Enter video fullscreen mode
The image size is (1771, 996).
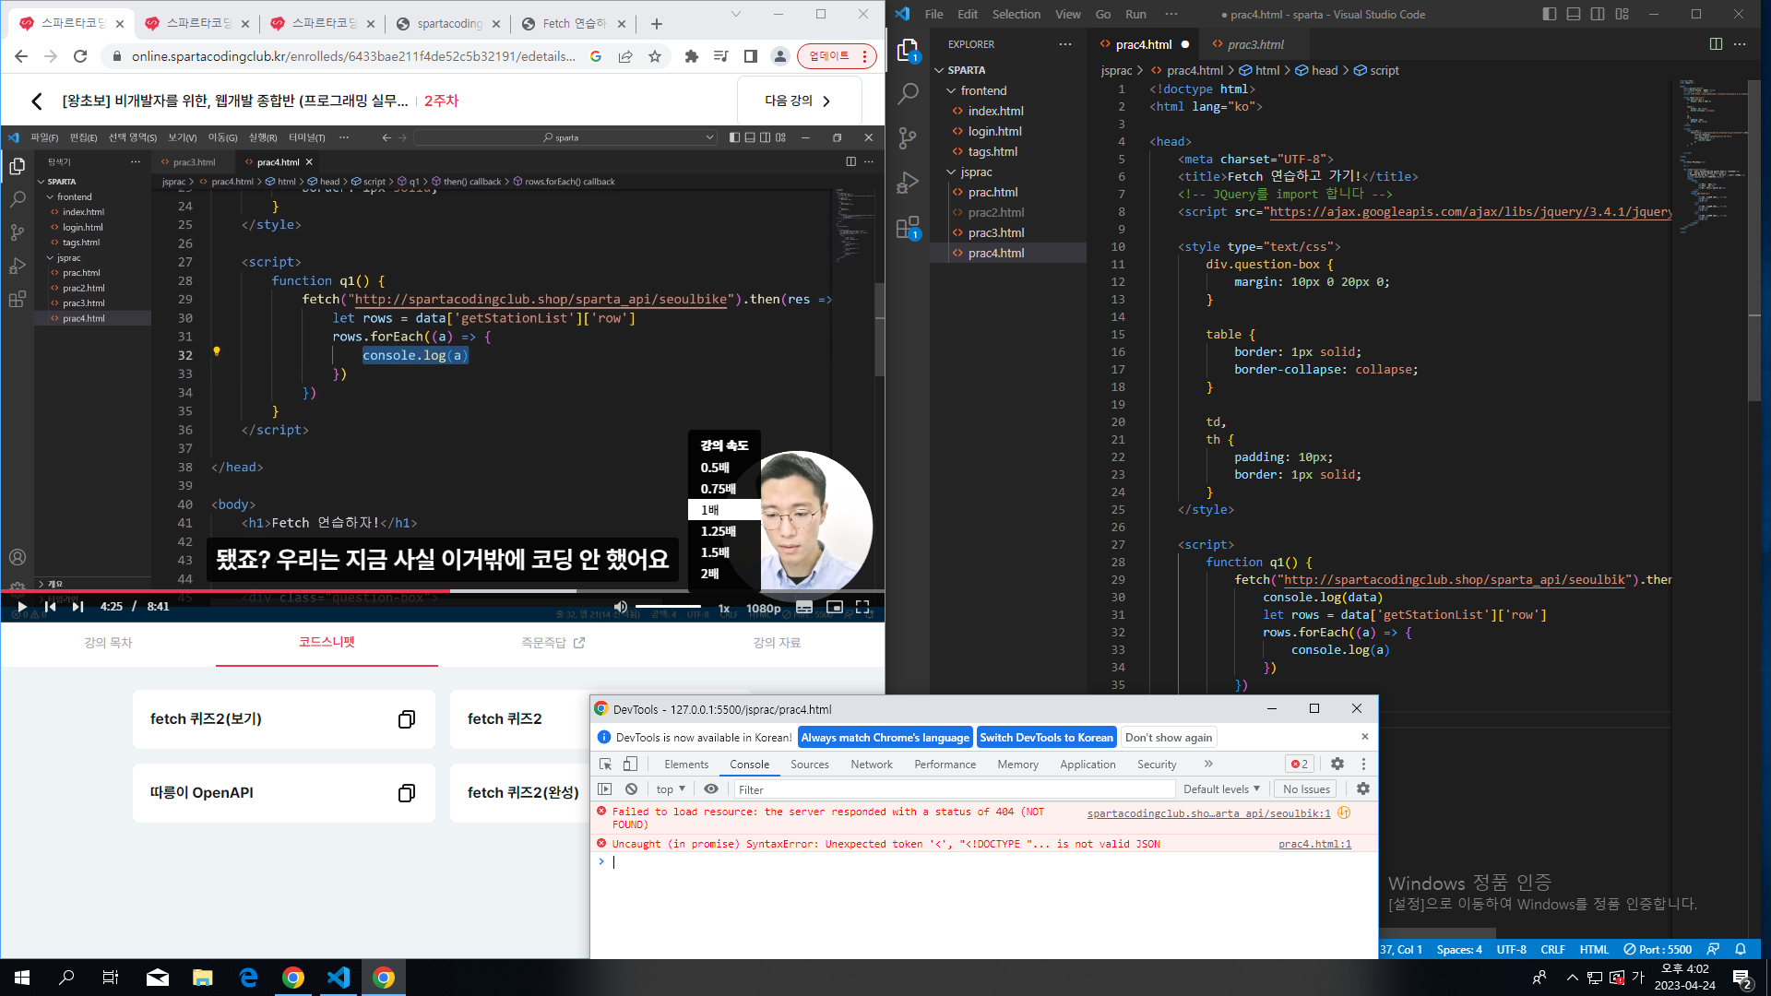863,607
